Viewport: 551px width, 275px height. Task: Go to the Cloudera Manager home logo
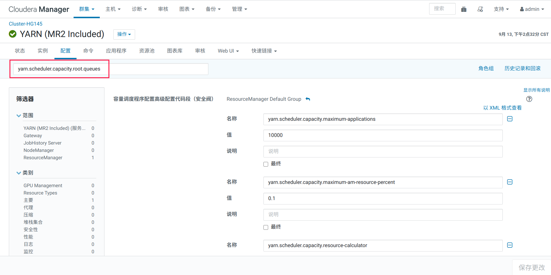pyautogui.click(x=39, y=9)
